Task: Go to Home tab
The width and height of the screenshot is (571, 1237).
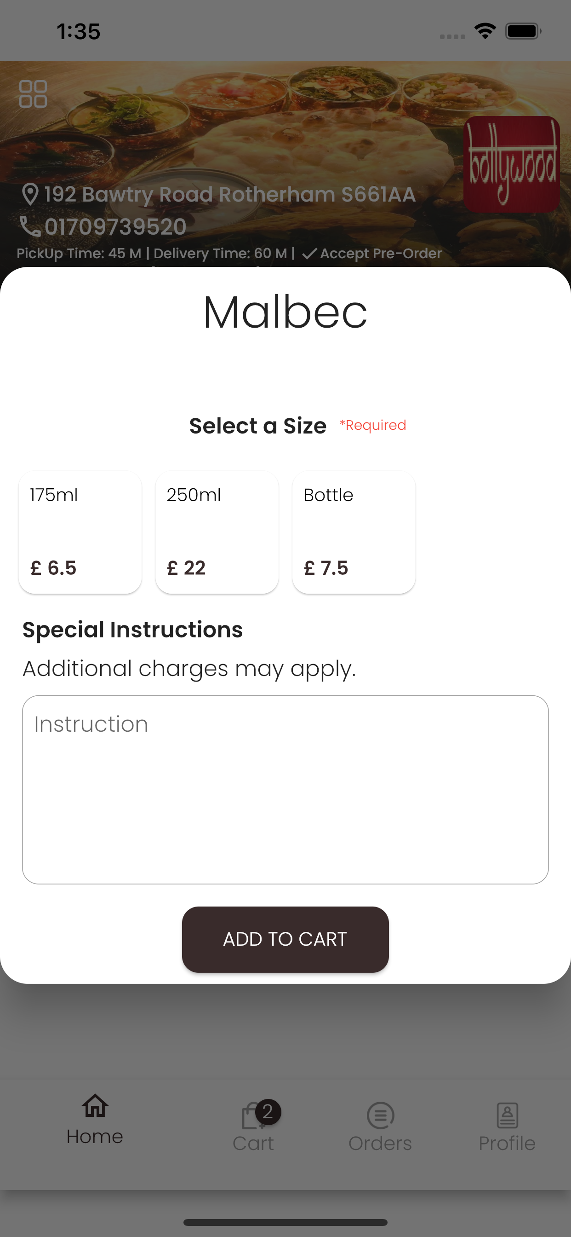Action: point(95,1120)
